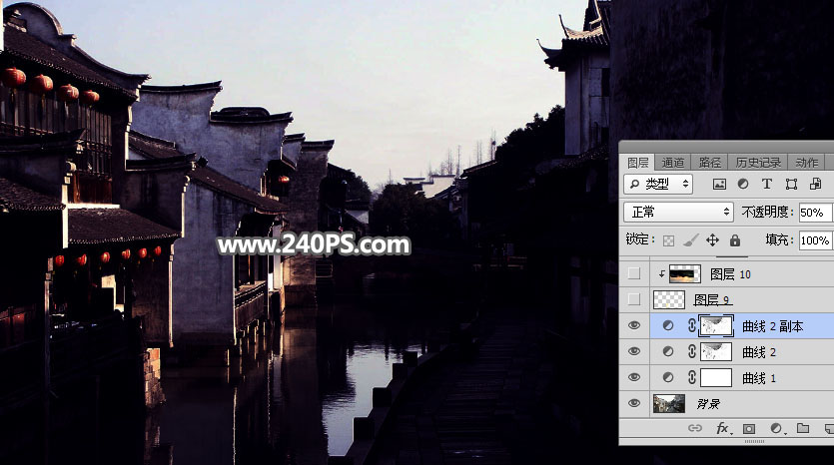The height and width of the screenshot is (465, 834).
Task: Toggle mask link icon on 曲线 2 副本
Action: pyautogui.click(x=691, y=325)
